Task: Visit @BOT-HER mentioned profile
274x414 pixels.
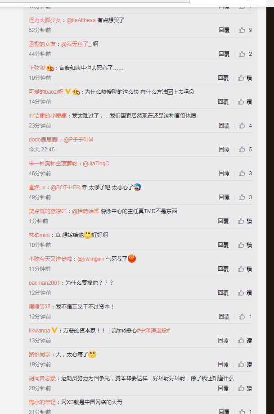Action: point(65,187)
